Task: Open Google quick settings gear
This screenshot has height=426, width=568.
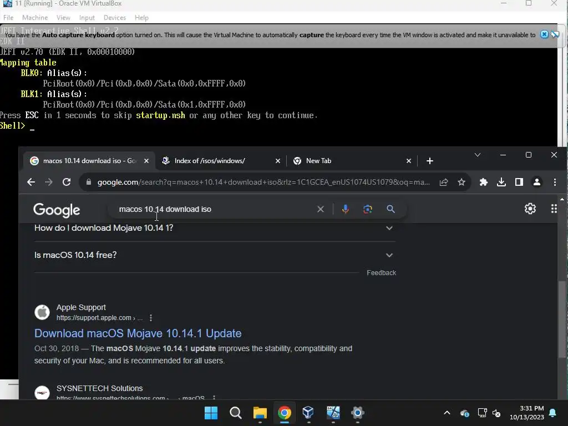Action: click(x=530, y=209)
